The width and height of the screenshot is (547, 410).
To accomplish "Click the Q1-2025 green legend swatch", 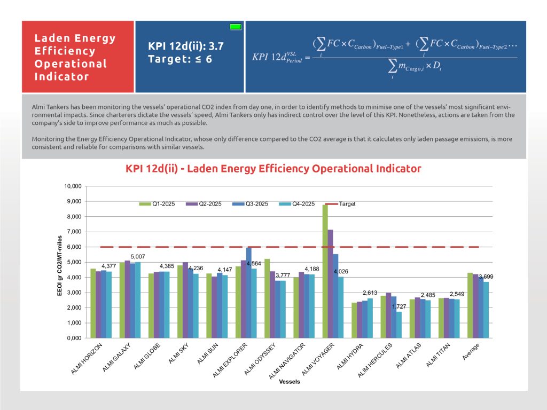I will pos(143,204).
